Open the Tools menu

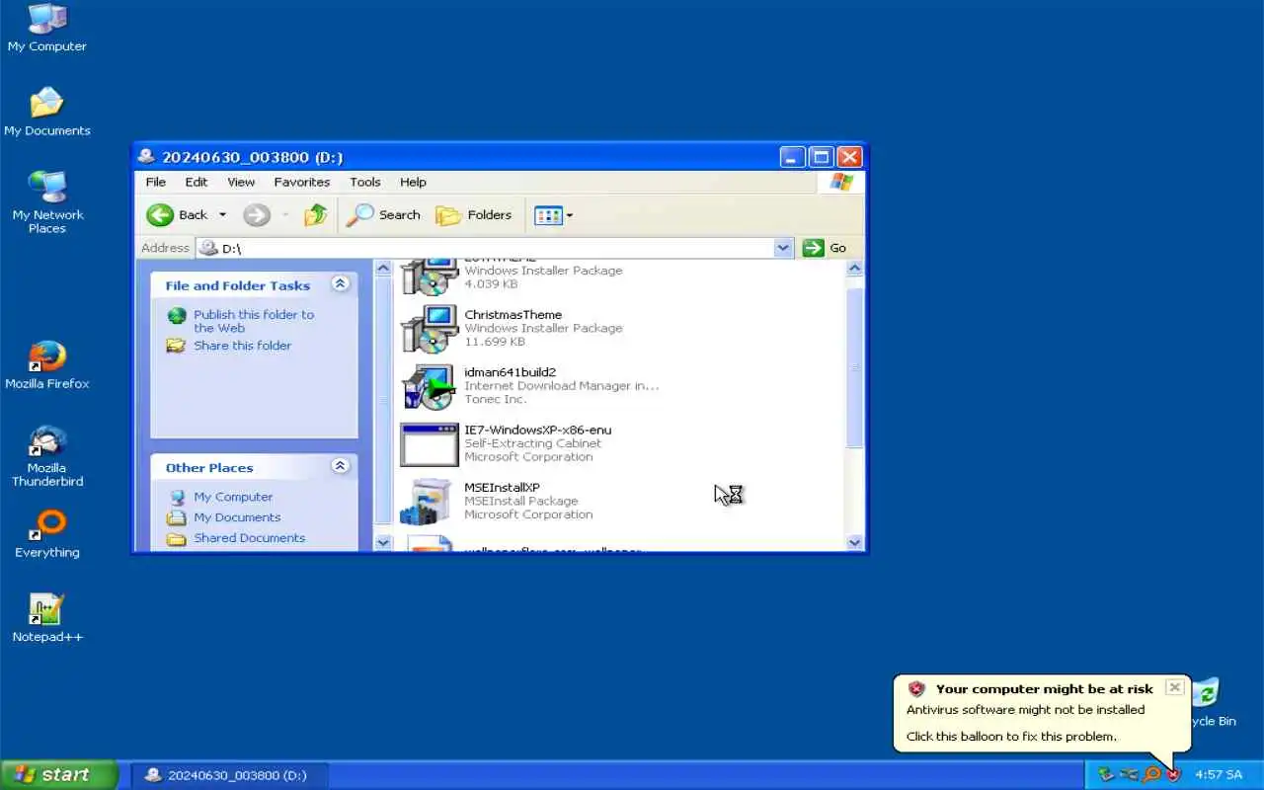coord(364,182)
